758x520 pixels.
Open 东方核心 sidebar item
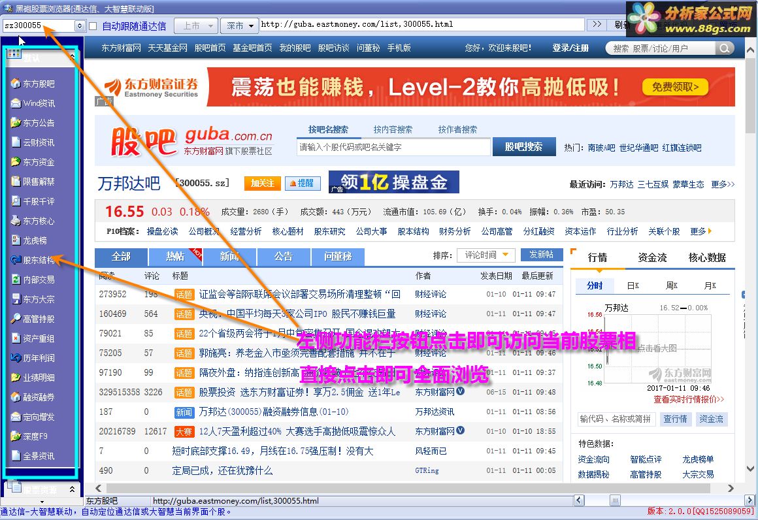[x=33, y=221]
